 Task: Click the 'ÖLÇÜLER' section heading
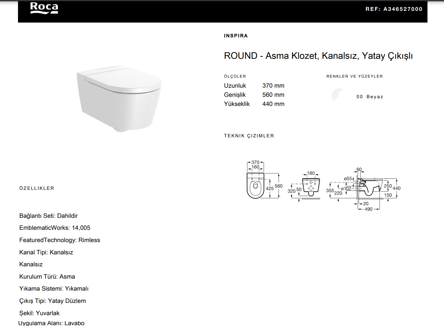(235, 76)
